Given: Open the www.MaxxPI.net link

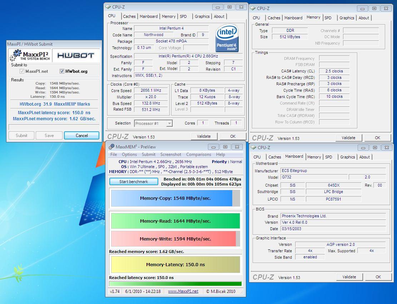Looking at the screenshot, I should tap(183, 292).
